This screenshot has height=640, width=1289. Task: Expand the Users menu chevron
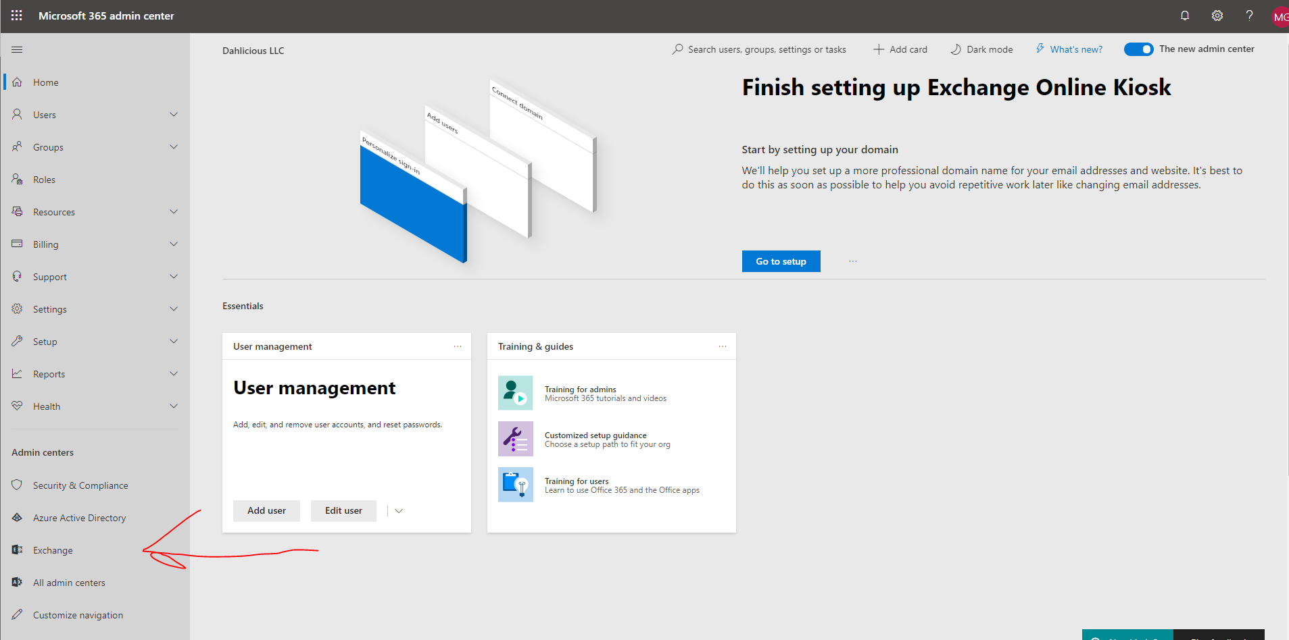[x=174, y=114]
